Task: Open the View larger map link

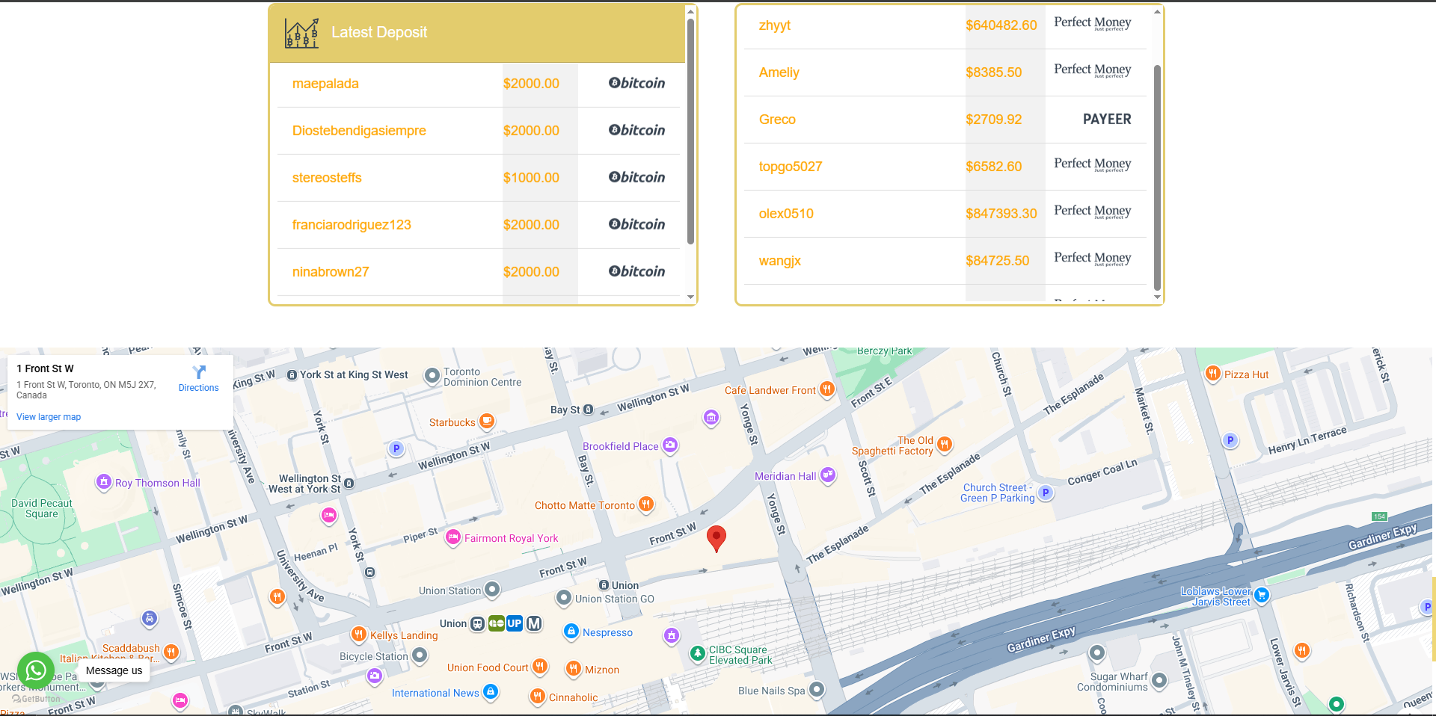Action: (x=49, y=417)
